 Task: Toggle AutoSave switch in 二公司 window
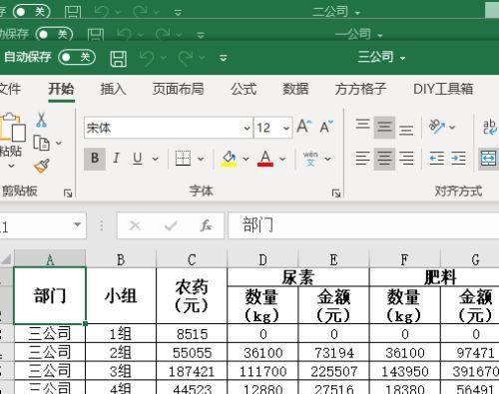click(32, 12)
